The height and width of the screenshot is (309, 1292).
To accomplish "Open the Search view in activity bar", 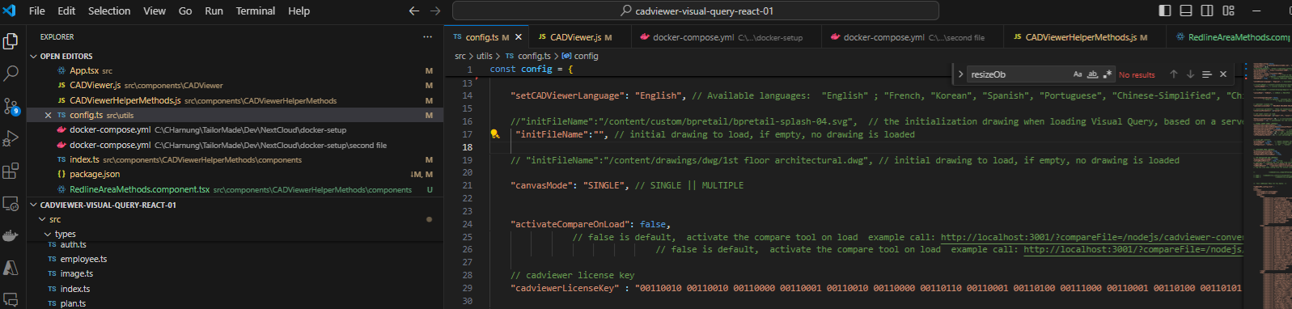I will 11,74.
